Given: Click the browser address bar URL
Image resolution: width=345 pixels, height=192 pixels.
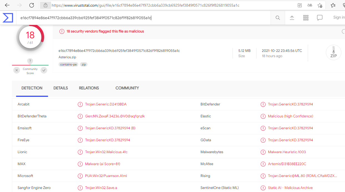Looking at the screenshot, I should click(x=145, y=5).
